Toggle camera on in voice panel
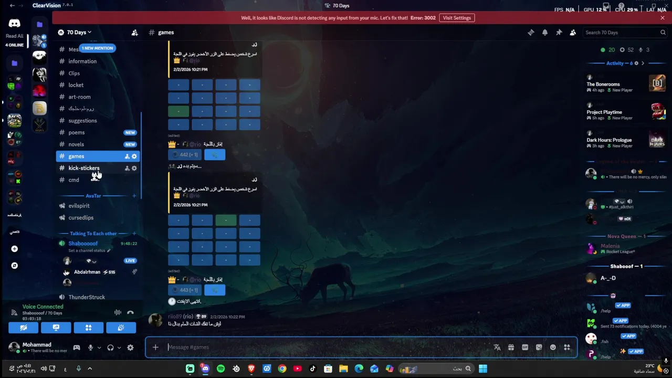Image resolution: width=672 pixels, height=378 pixels. tap(24, 328)
